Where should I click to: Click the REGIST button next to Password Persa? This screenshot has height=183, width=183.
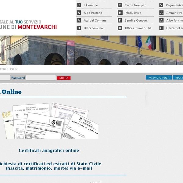[178, 77]
